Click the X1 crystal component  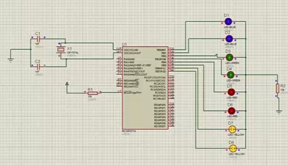click(61, 50)
